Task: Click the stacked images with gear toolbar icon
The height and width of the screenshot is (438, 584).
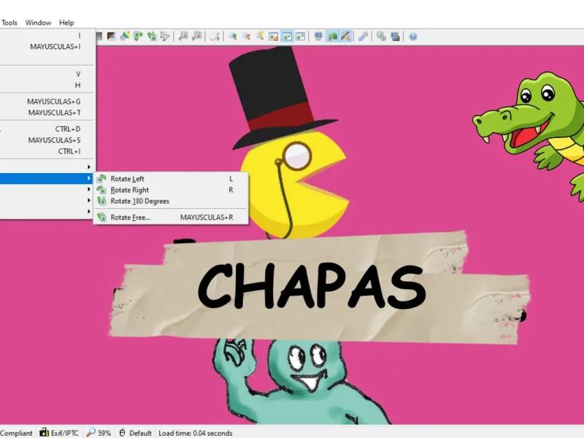Action: pyautogui.click(x=381, y=36)
